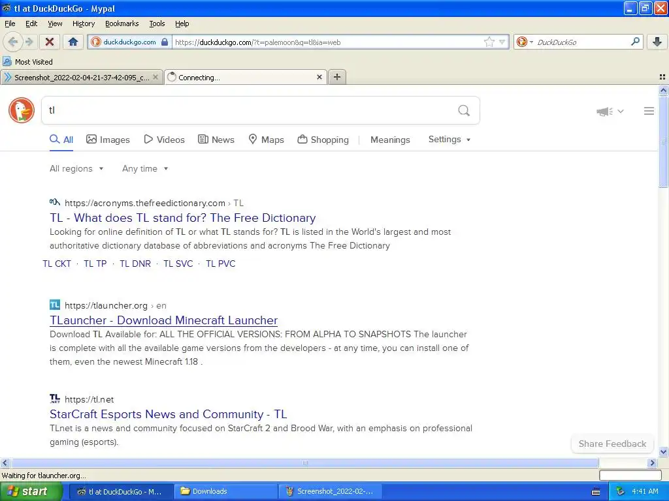Viewport: 669px width, 501px height.
Task: Open the Home page icon
Action: click(73, 42)
